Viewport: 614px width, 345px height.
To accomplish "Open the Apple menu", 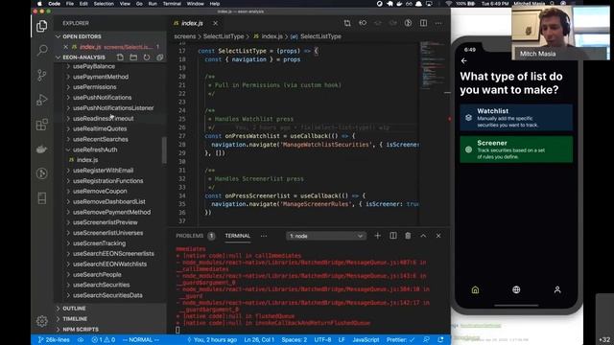I will click(39, 4).
